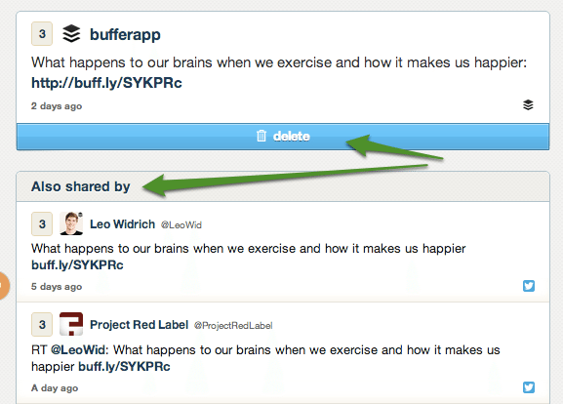
Task: Click the Twitter icon on Project Red Label's post
Action: [x=529, y=387]
